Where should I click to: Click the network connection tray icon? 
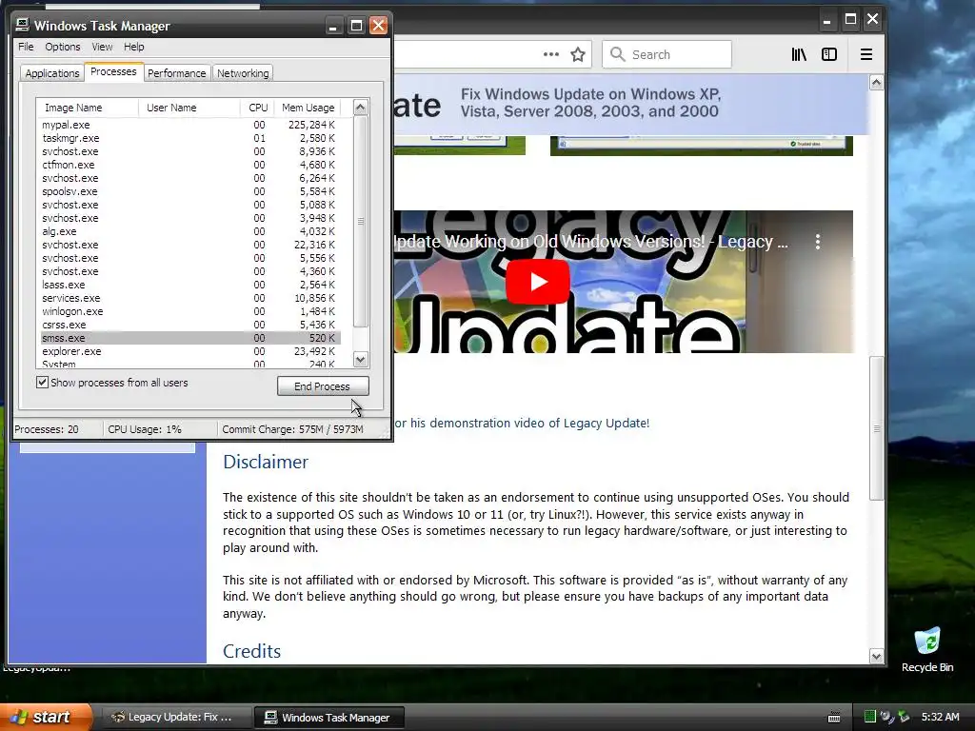[x=886, y=717]
